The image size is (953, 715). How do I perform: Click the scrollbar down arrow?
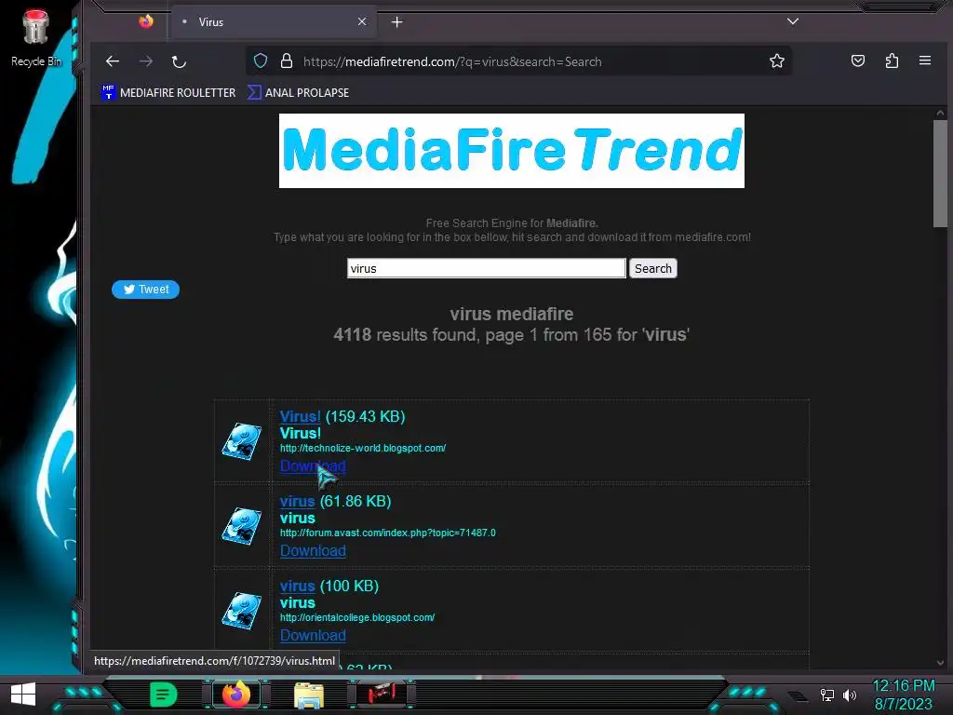pyautogui.click(x=940, y=663)
